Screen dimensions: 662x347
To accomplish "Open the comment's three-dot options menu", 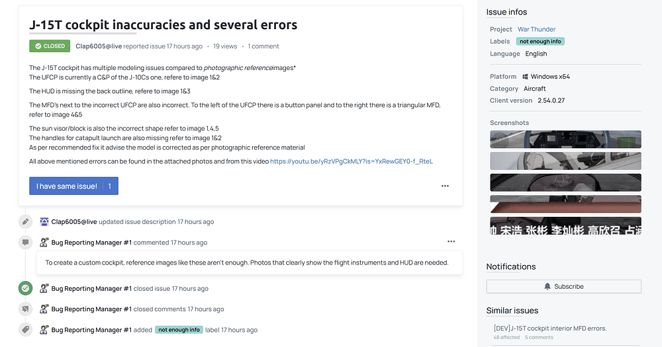I will click(451, 242).
